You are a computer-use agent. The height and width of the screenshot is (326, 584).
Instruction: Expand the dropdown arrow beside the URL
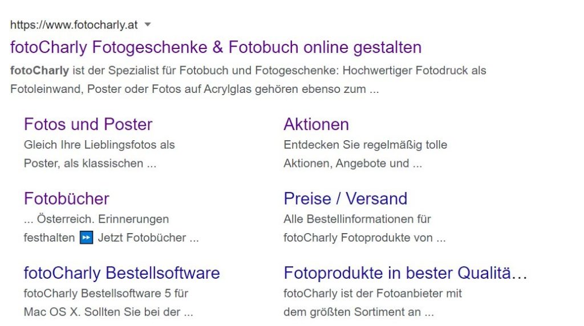coord(148,25)
